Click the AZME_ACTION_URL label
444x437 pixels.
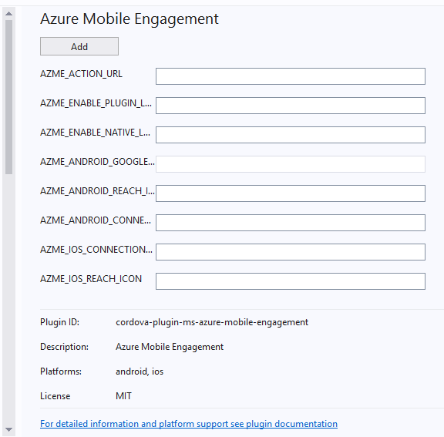81,74
